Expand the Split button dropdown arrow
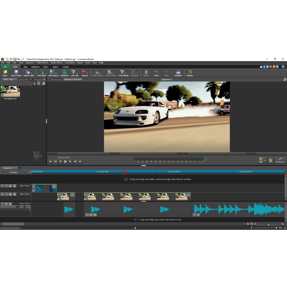Image resolution: width=287 pixels, height=287 pixels. pos(265,161)
